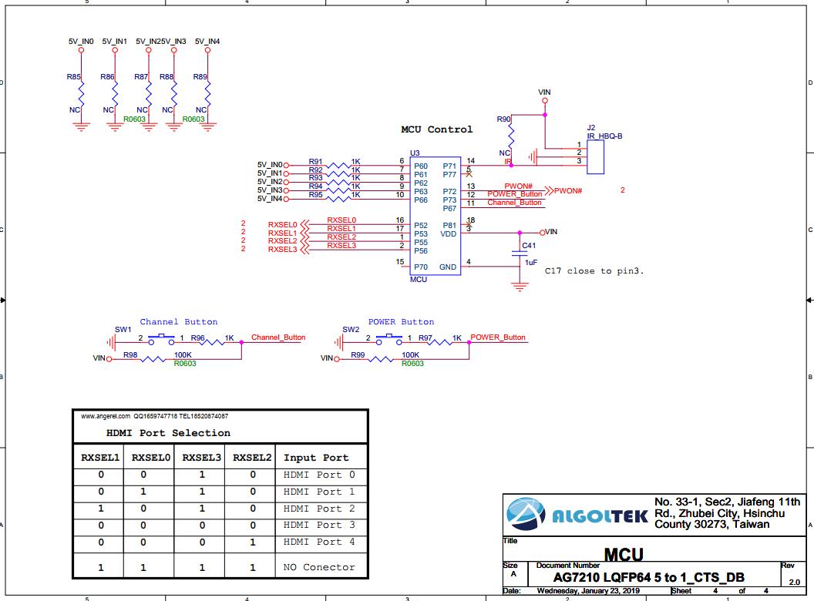Select resistor label R93
814x601 pixels.
pos(315,178)
